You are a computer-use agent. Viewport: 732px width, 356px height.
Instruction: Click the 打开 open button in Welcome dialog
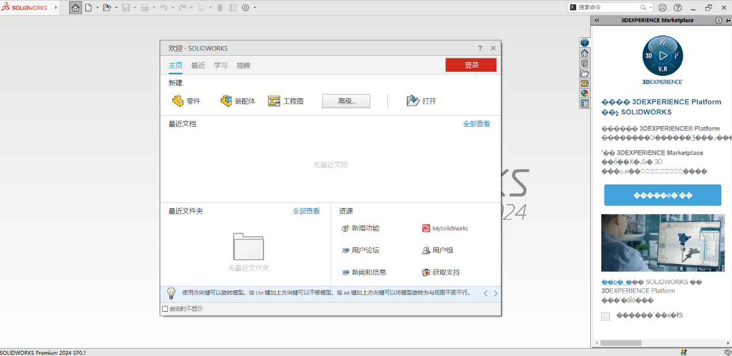point(421,101)
